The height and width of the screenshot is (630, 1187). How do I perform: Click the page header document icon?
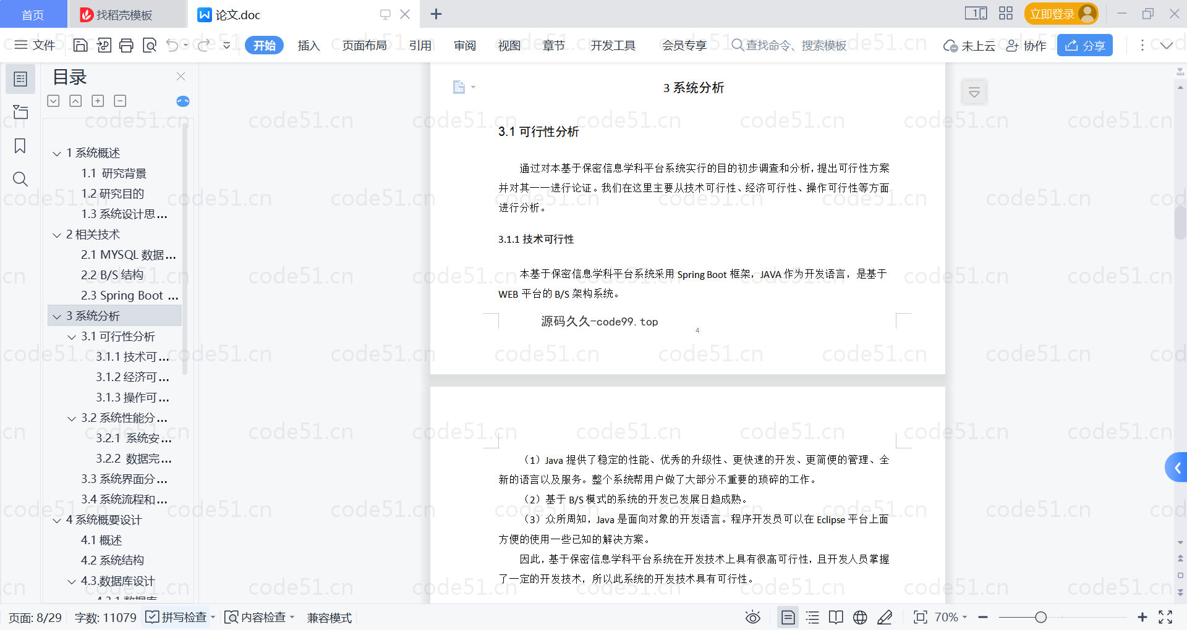pyautogui.click(x=459, y=87)
